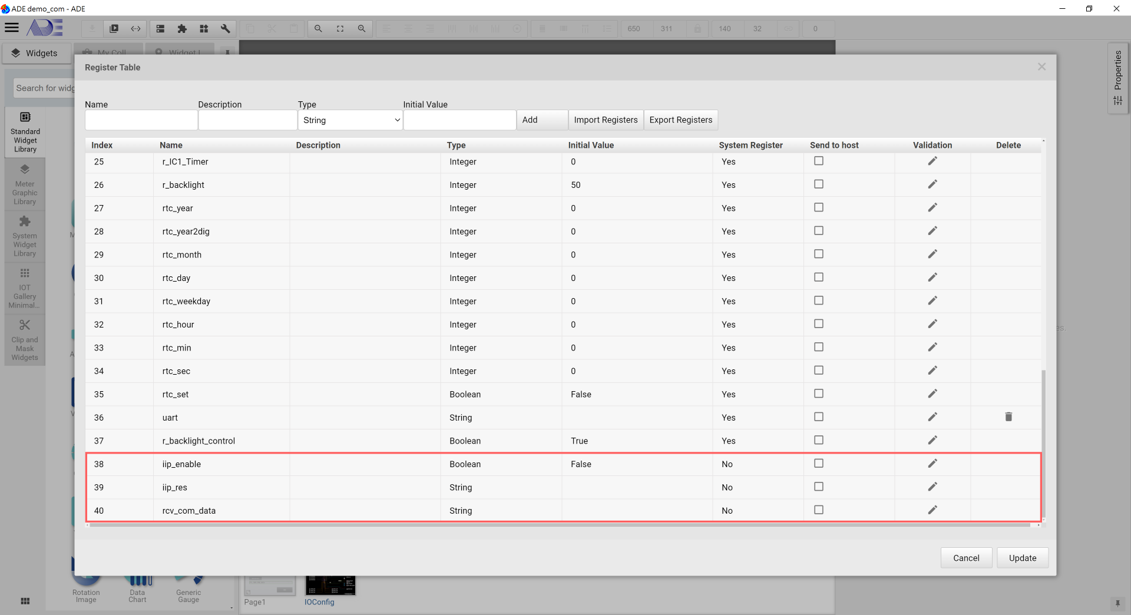Enable Send to host for iip_res
The height and width of the screenshot is (615, 1131).
point(818,487)
